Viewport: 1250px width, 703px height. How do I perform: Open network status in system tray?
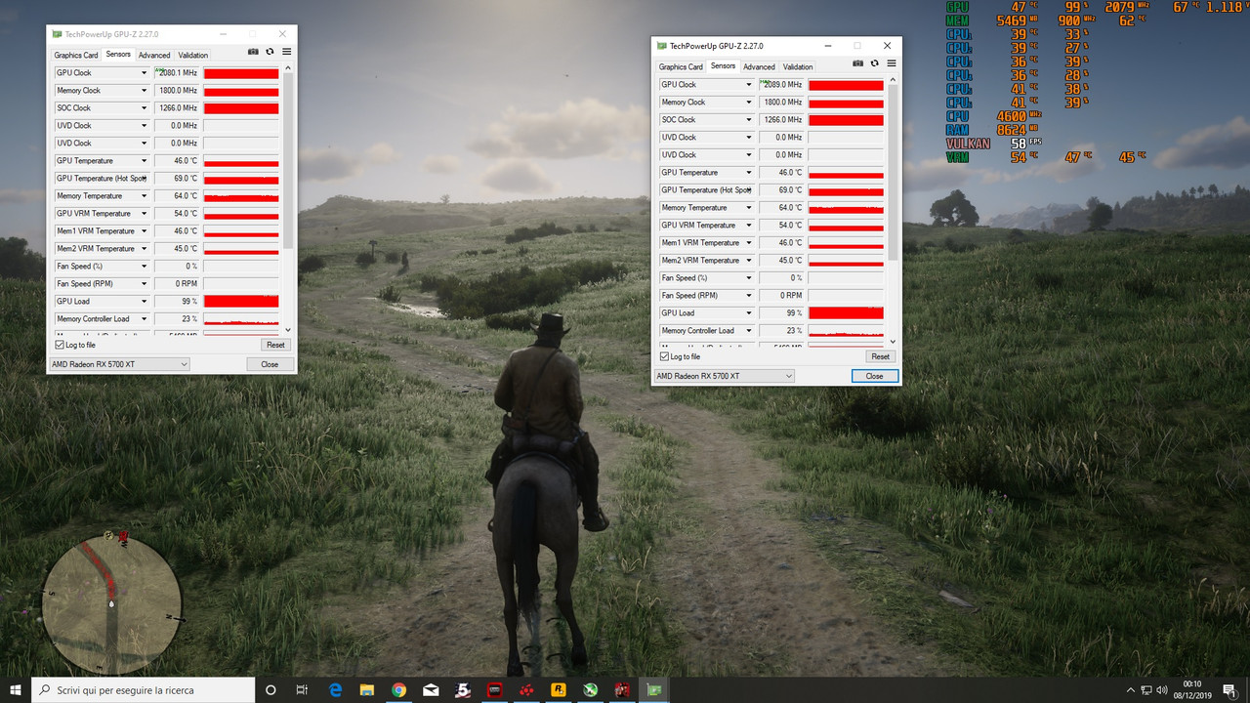1146,689
